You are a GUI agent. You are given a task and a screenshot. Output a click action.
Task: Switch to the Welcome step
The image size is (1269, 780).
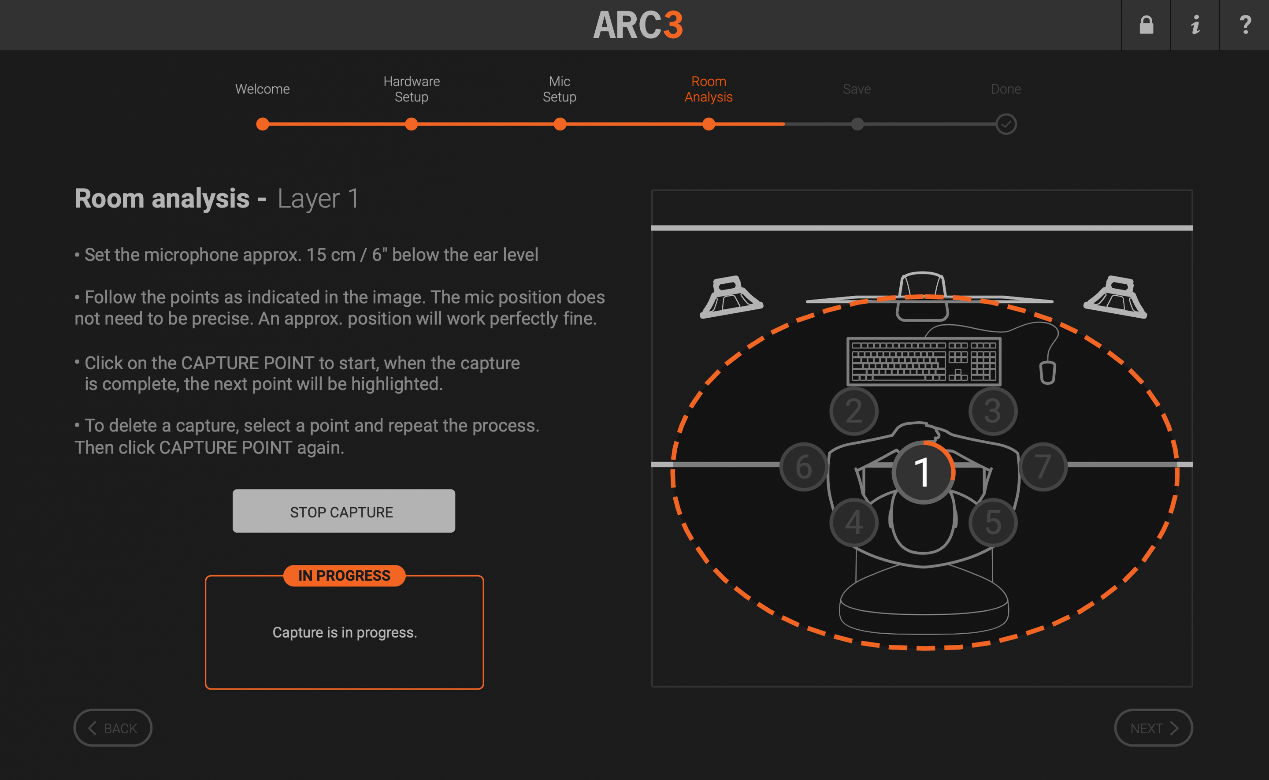pyautogui.click(x=262, y=89)
